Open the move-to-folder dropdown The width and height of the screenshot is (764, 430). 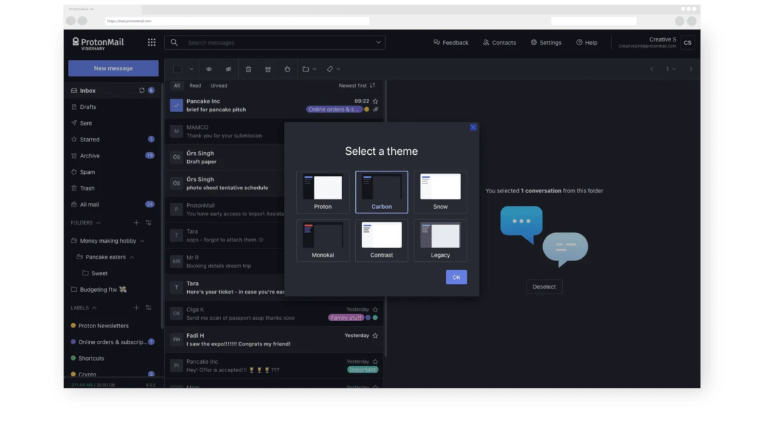[x=309, y=69]
